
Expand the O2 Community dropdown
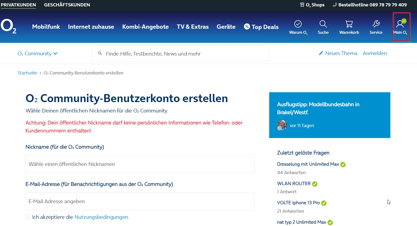(x=38, y=53)
